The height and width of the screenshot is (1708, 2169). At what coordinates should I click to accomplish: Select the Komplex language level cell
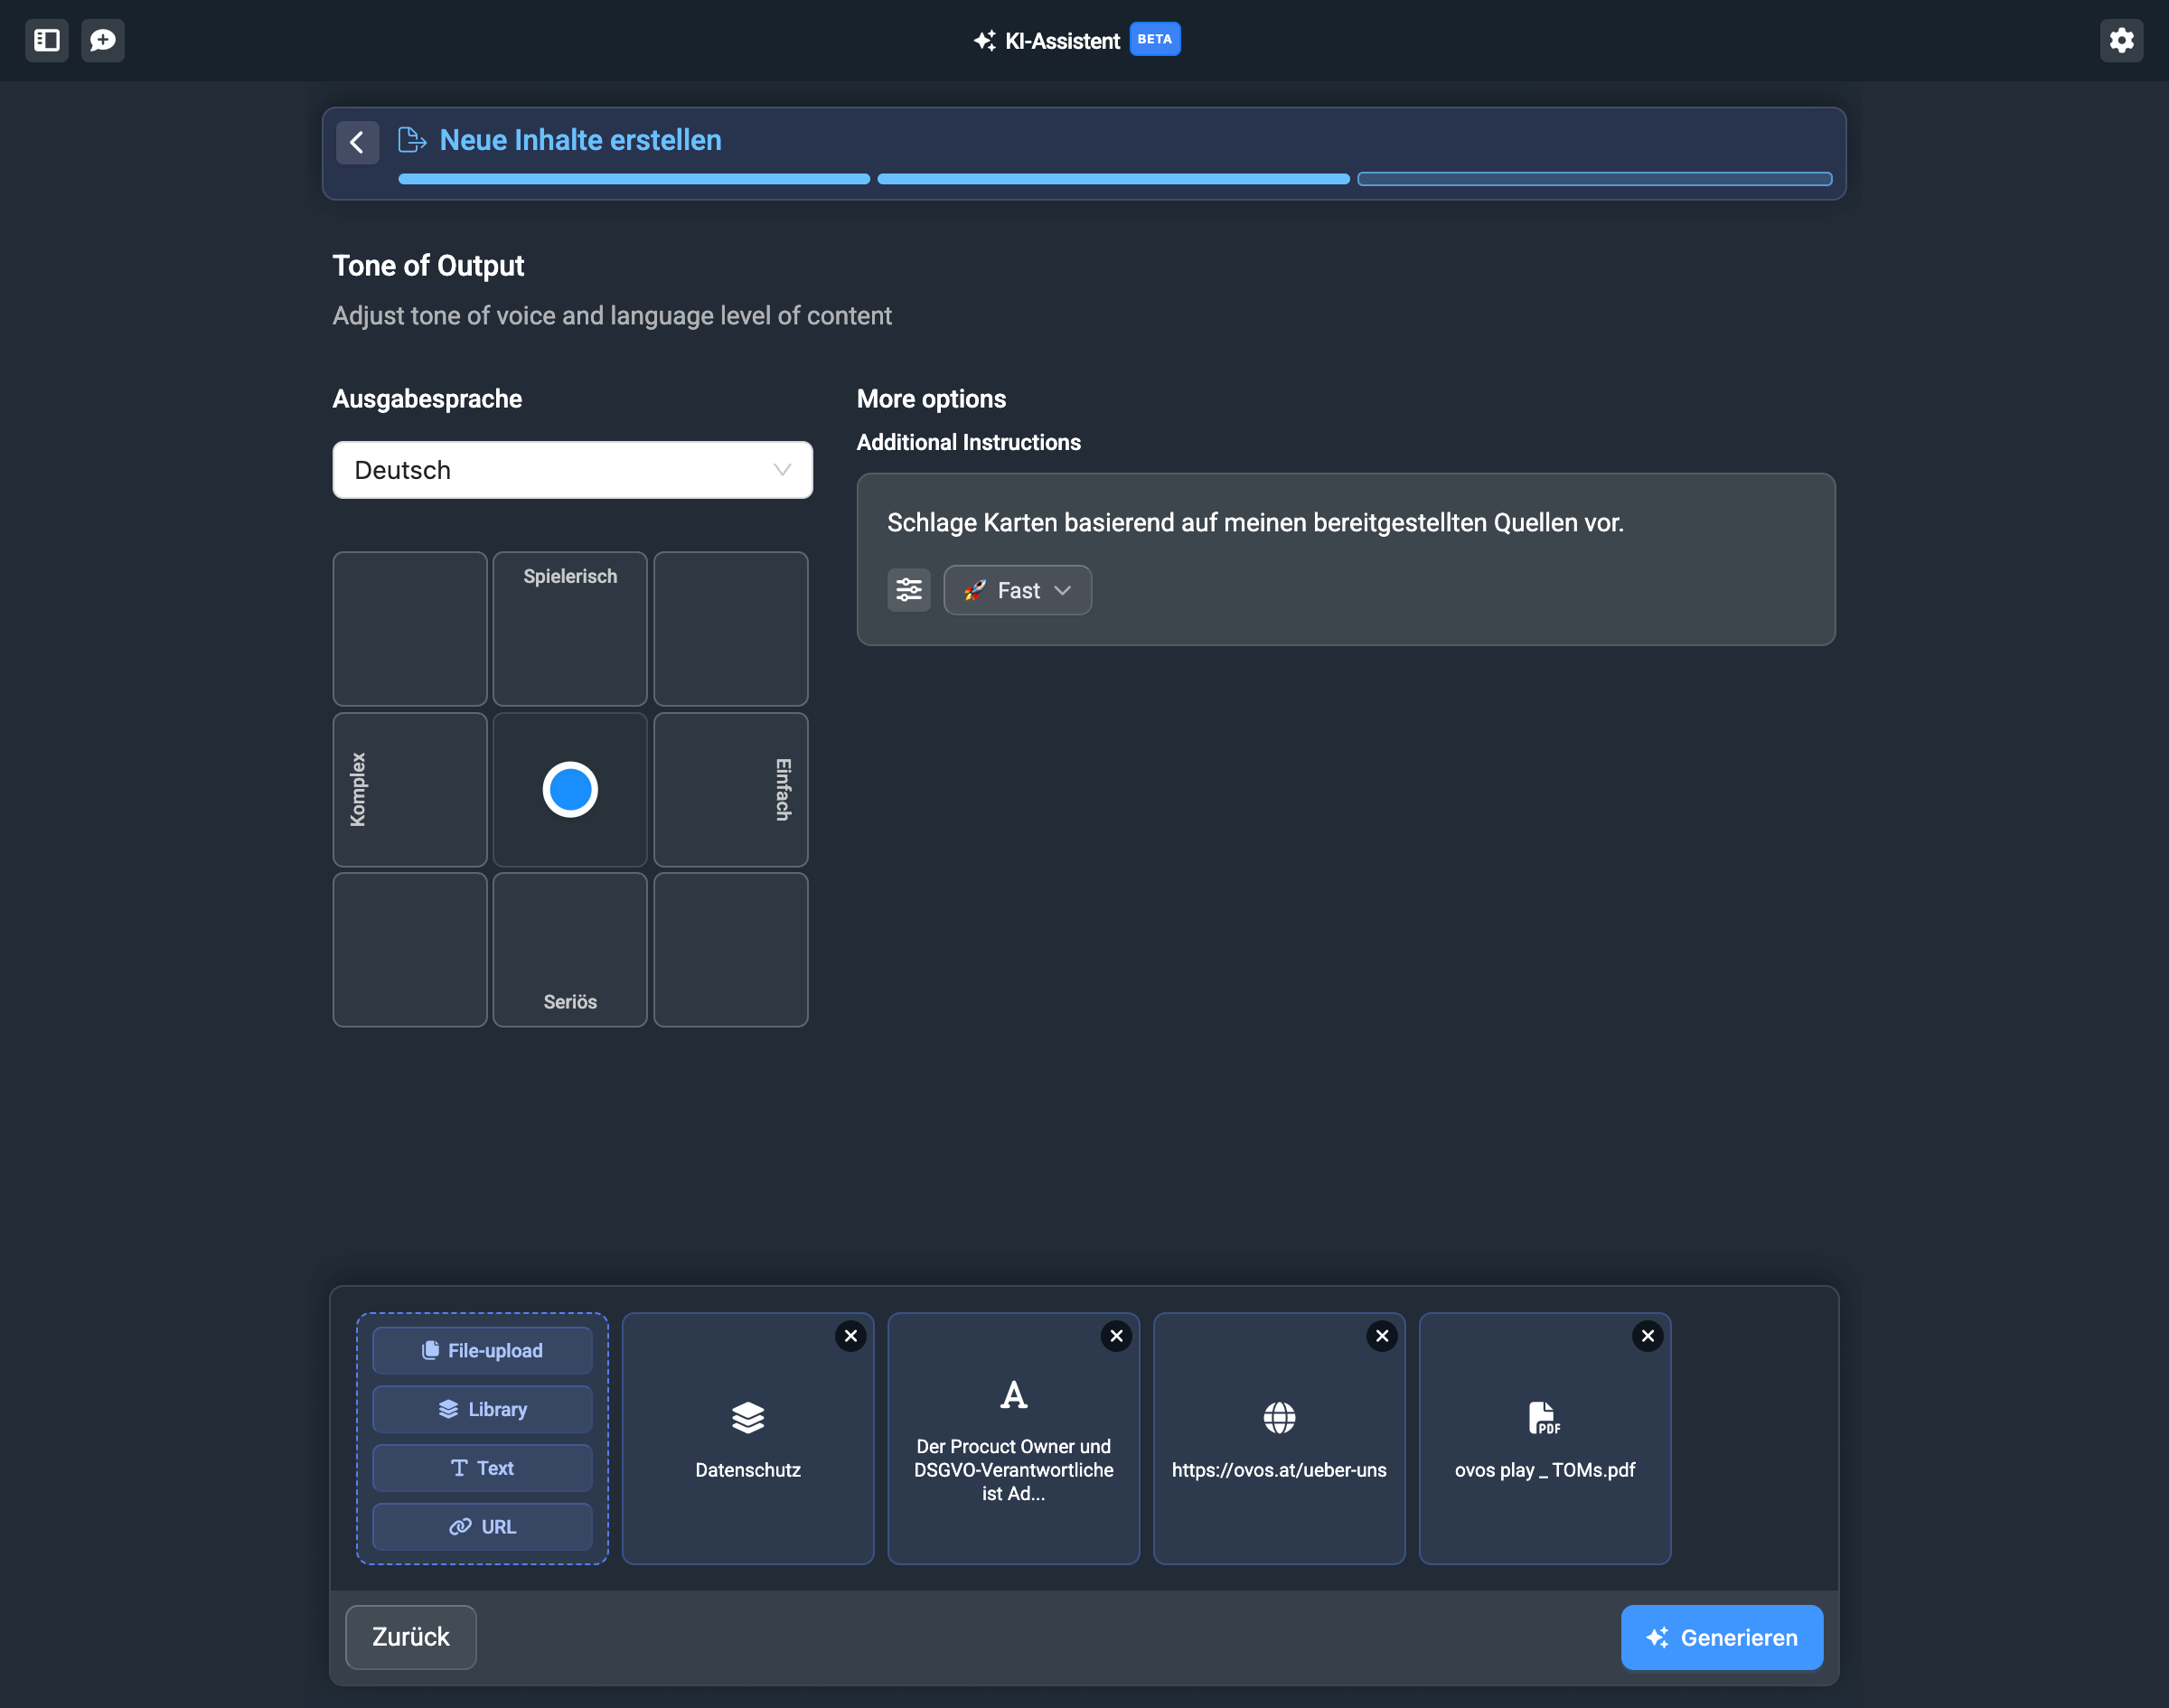pos(410,789)
